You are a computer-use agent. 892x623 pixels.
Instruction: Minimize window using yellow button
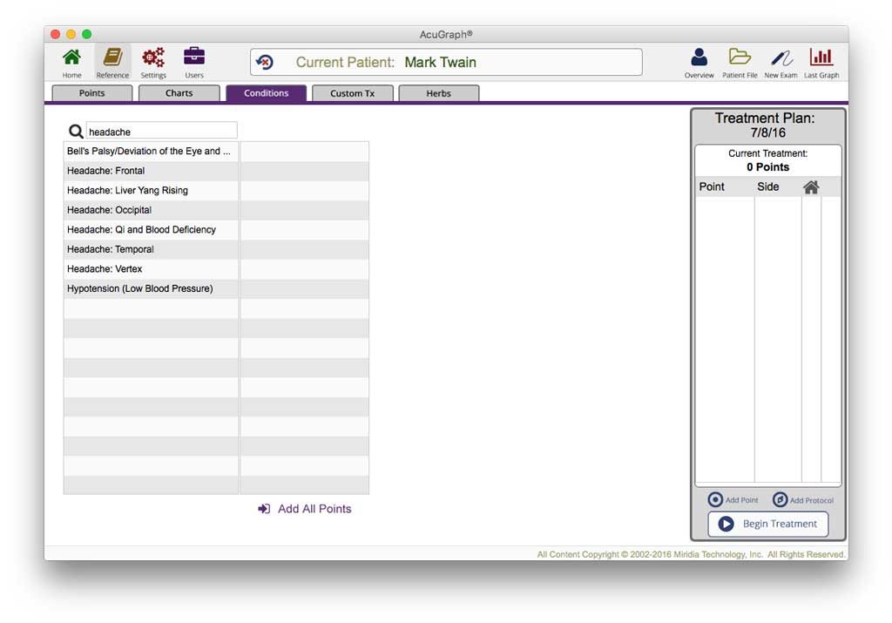[x=71, y=34]
